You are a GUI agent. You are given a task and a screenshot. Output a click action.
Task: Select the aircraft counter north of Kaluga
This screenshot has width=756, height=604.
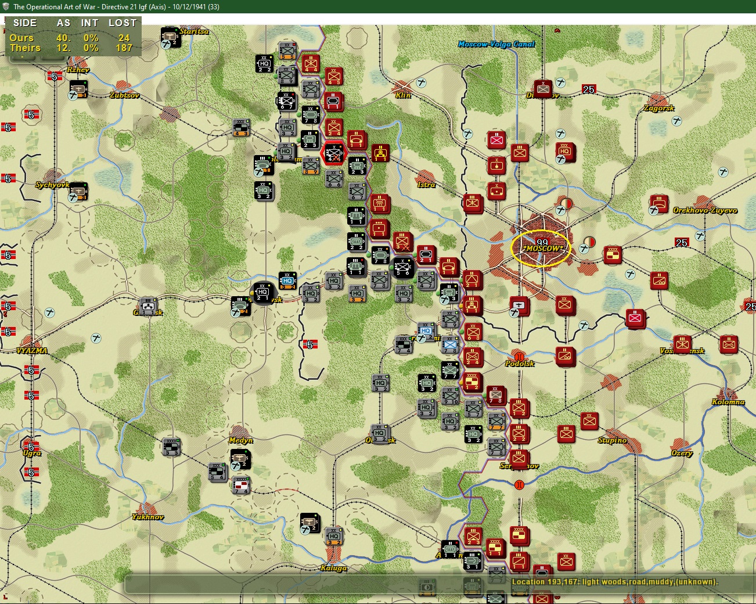(x=309, y=523)
